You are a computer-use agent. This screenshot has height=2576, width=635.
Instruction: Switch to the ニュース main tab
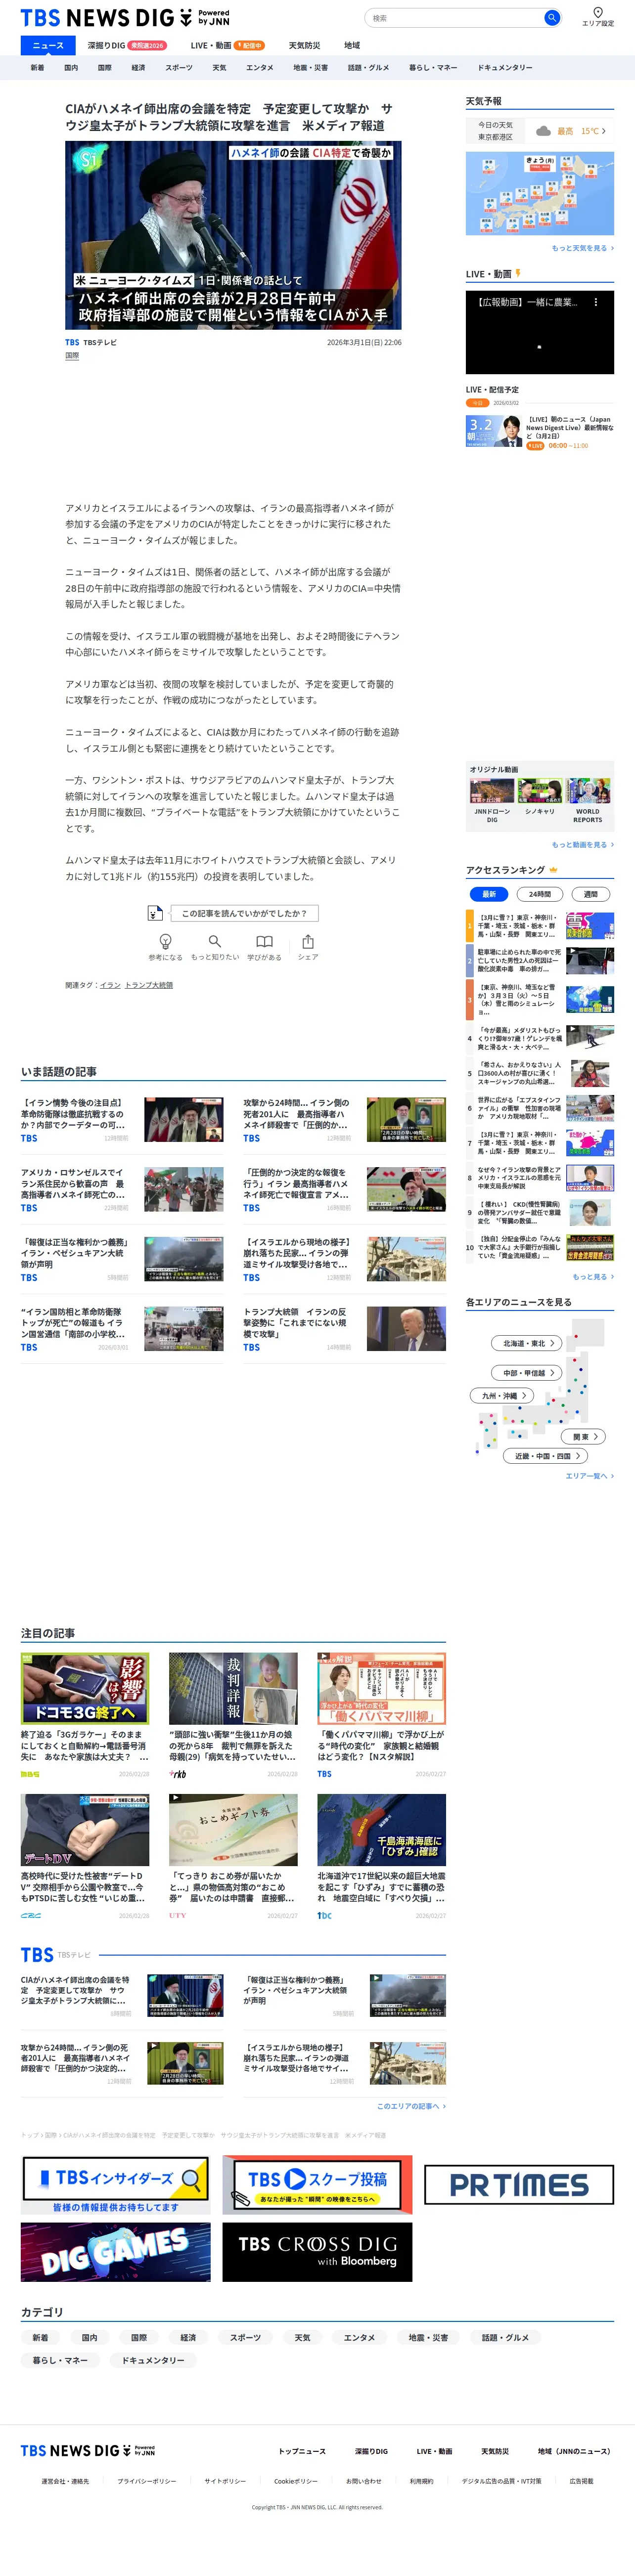tap(48, 45)
